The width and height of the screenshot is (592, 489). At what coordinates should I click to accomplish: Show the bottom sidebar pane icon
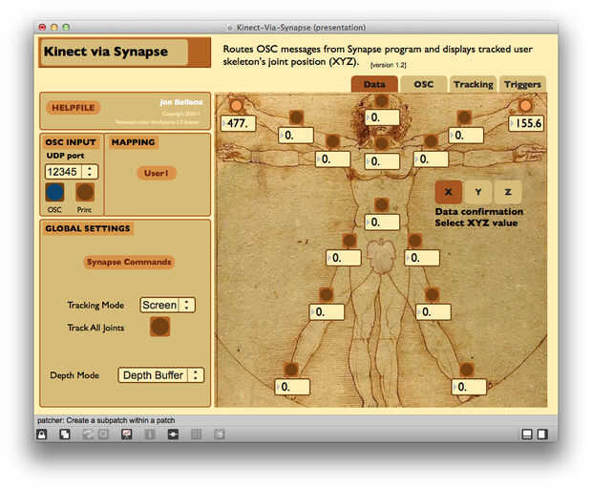pyautogui.click(x=527, y=435)
